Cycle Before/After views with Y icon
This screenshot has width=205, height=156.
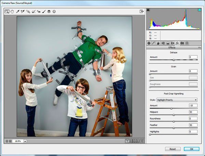click(127, 141)
